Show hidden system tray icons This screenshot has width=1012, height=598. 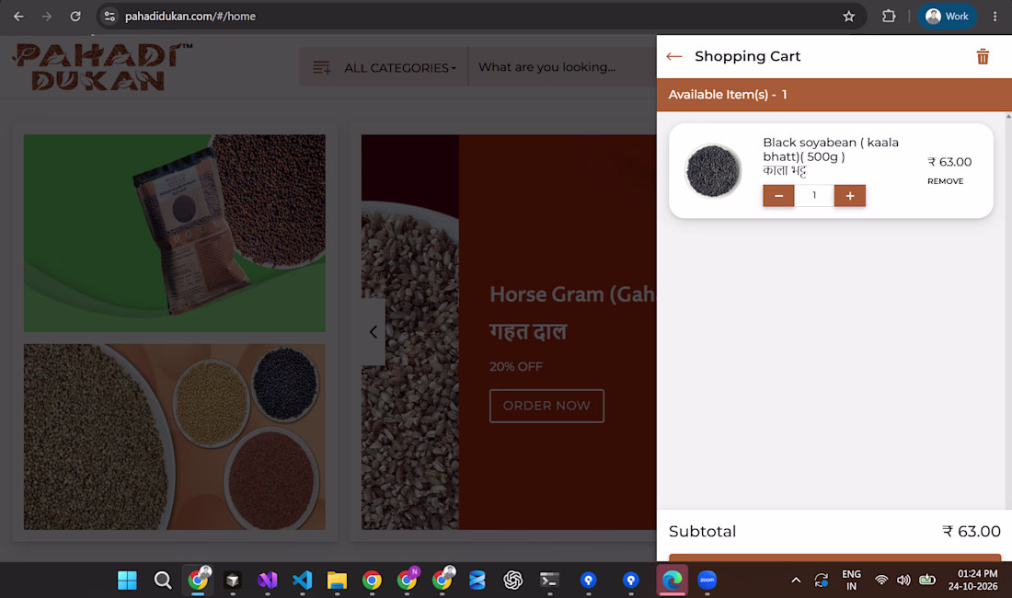pyautogui.click(x=796, y=580)
